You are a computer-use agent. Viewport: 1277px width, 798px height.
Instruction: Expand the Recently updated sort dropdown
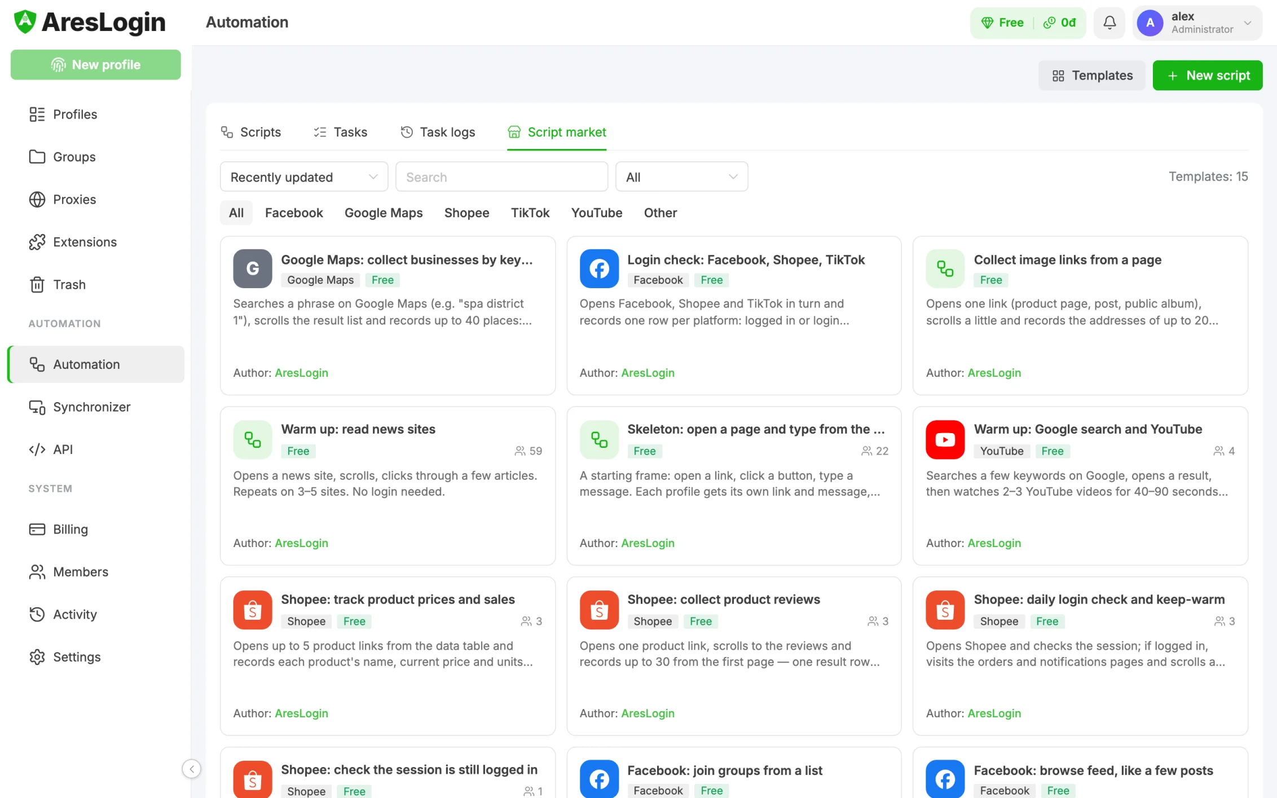[304, 177]
